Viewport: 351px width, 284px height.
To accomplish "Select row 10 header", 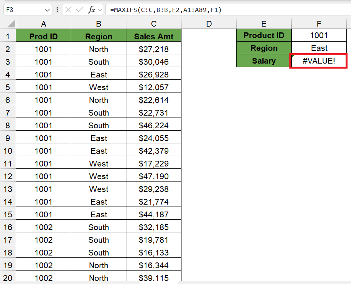I will tap(8, 151).
